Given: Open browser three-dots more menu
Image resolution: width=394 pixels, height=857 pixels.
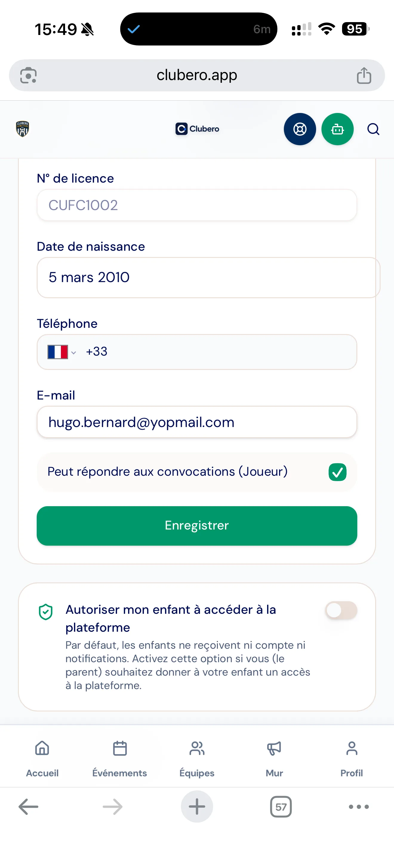Looking at the screenshot, I should [359, 807].
